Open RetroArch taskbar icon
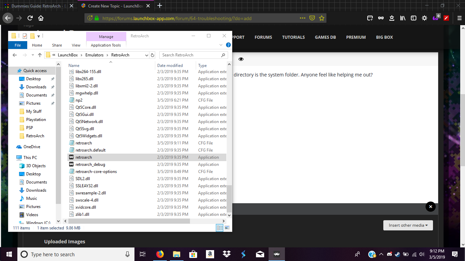 pos(277,254)
